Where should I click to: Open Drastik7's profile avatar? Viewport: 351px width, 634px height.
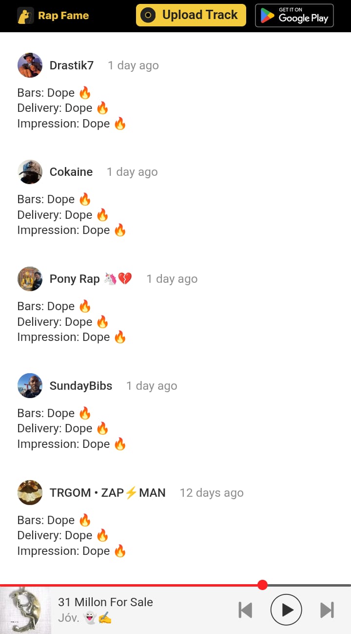[30, 65]
